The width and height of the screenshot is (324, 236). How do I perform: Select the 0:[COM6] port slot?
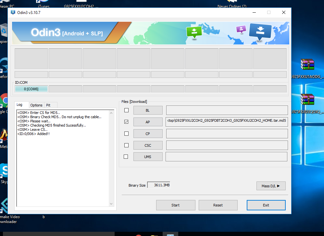click(x=31, y=89)
